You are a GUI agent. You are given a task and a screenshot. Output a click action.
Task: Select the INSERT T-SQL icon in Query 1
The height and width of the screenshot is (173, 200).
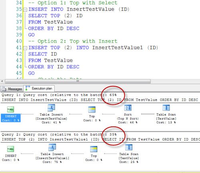point(10,110)
